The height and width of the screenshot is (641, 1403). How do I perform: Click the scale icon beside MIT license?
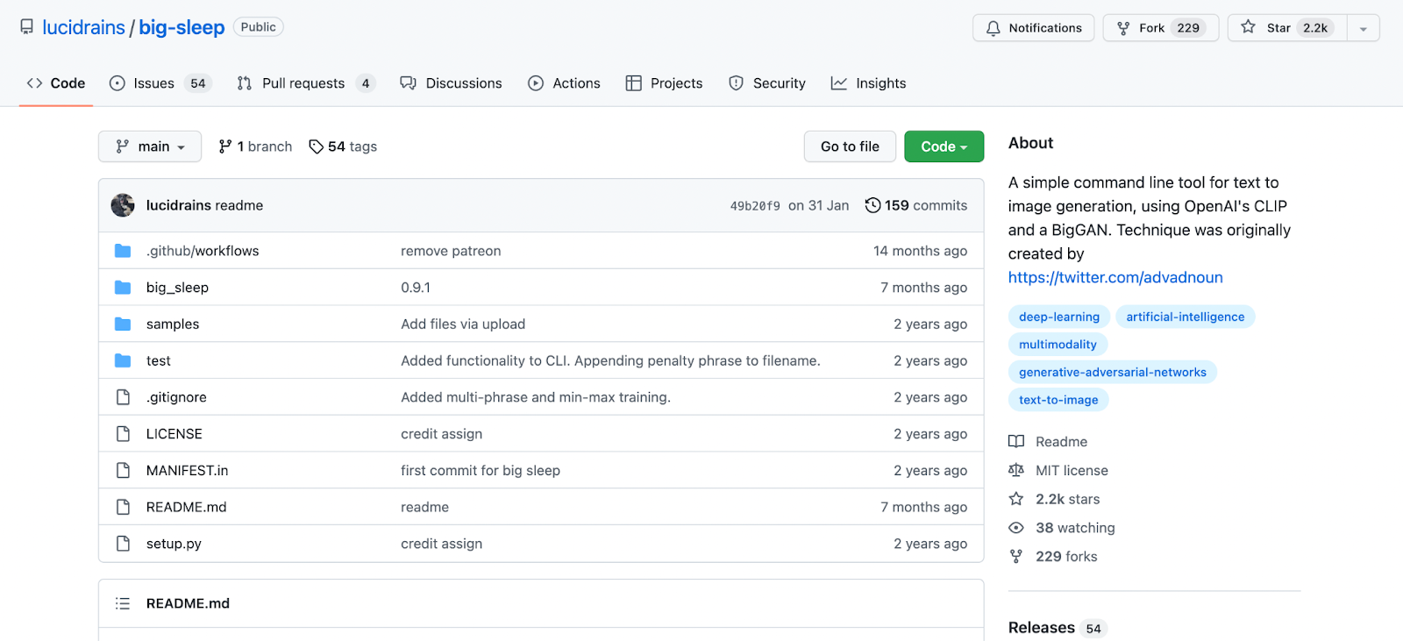coord(1016,471)
